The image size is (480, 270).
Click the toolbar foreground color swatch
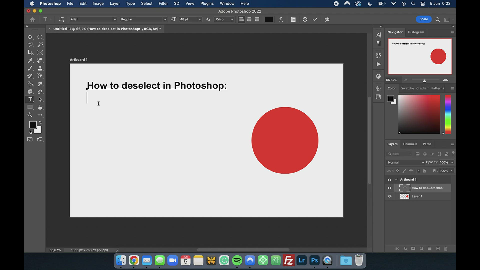pos(33,125)
